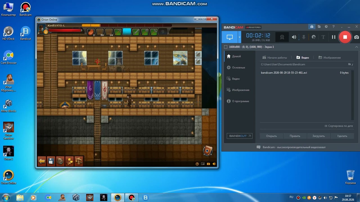Switch to the Изображения tab in Bandicam home

click(329, 58)
